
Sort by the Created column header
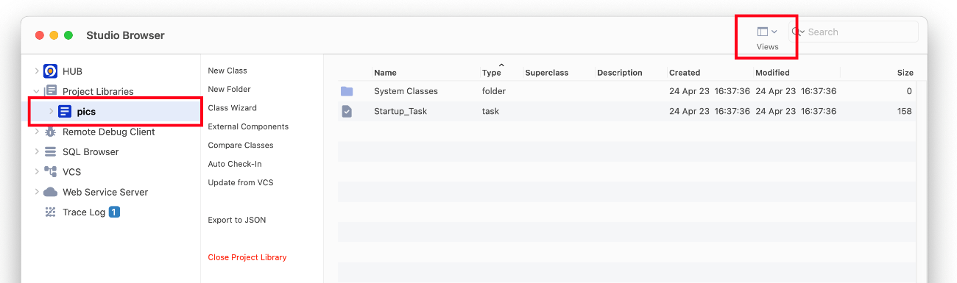(685, 73)
